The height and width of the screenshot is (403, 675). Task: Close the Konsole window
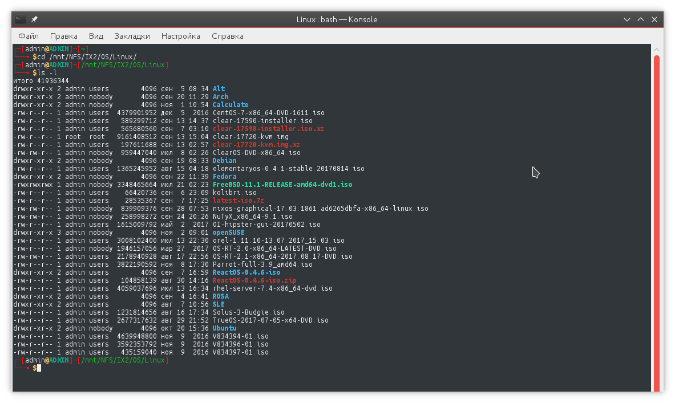[654, 19]
